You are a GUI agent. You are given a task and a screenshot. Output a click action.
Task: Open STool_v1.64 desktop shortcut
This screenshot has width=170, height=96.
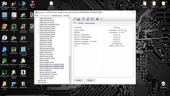23,51
